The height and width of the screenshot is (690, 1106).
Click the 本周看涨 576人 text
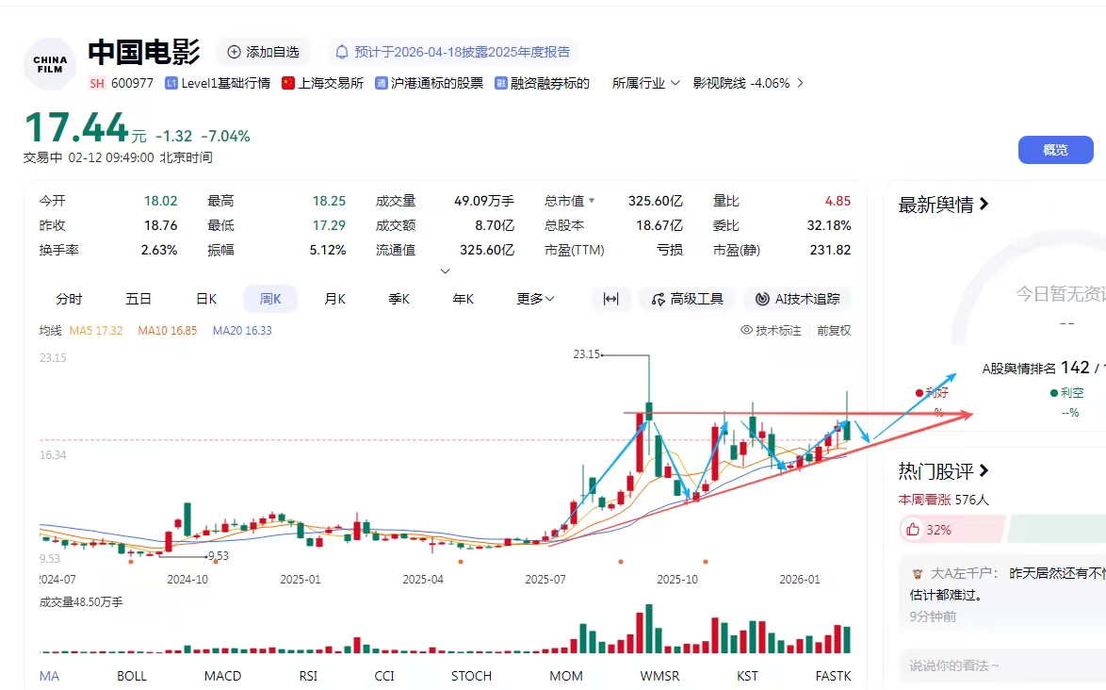(x=943, y=500)
